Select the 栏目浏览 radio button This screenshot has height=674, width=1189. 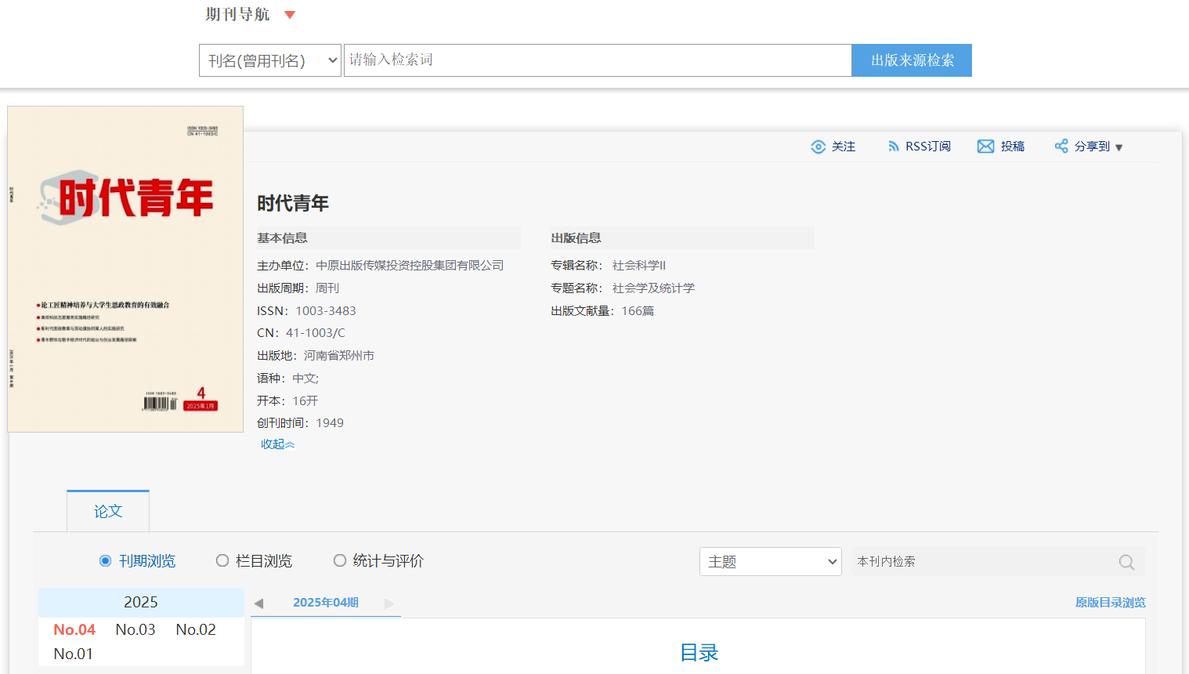coord(222,561)
